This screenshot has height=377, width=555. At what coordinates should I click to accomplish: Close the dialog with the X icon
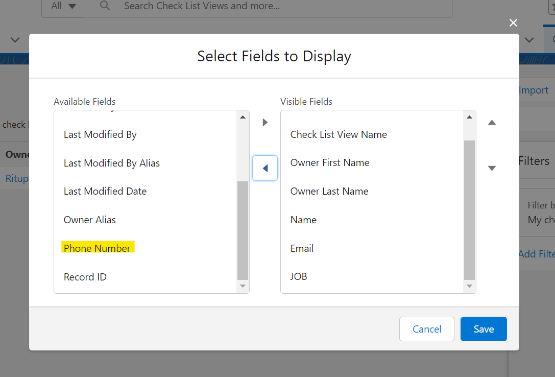[513, 22]
